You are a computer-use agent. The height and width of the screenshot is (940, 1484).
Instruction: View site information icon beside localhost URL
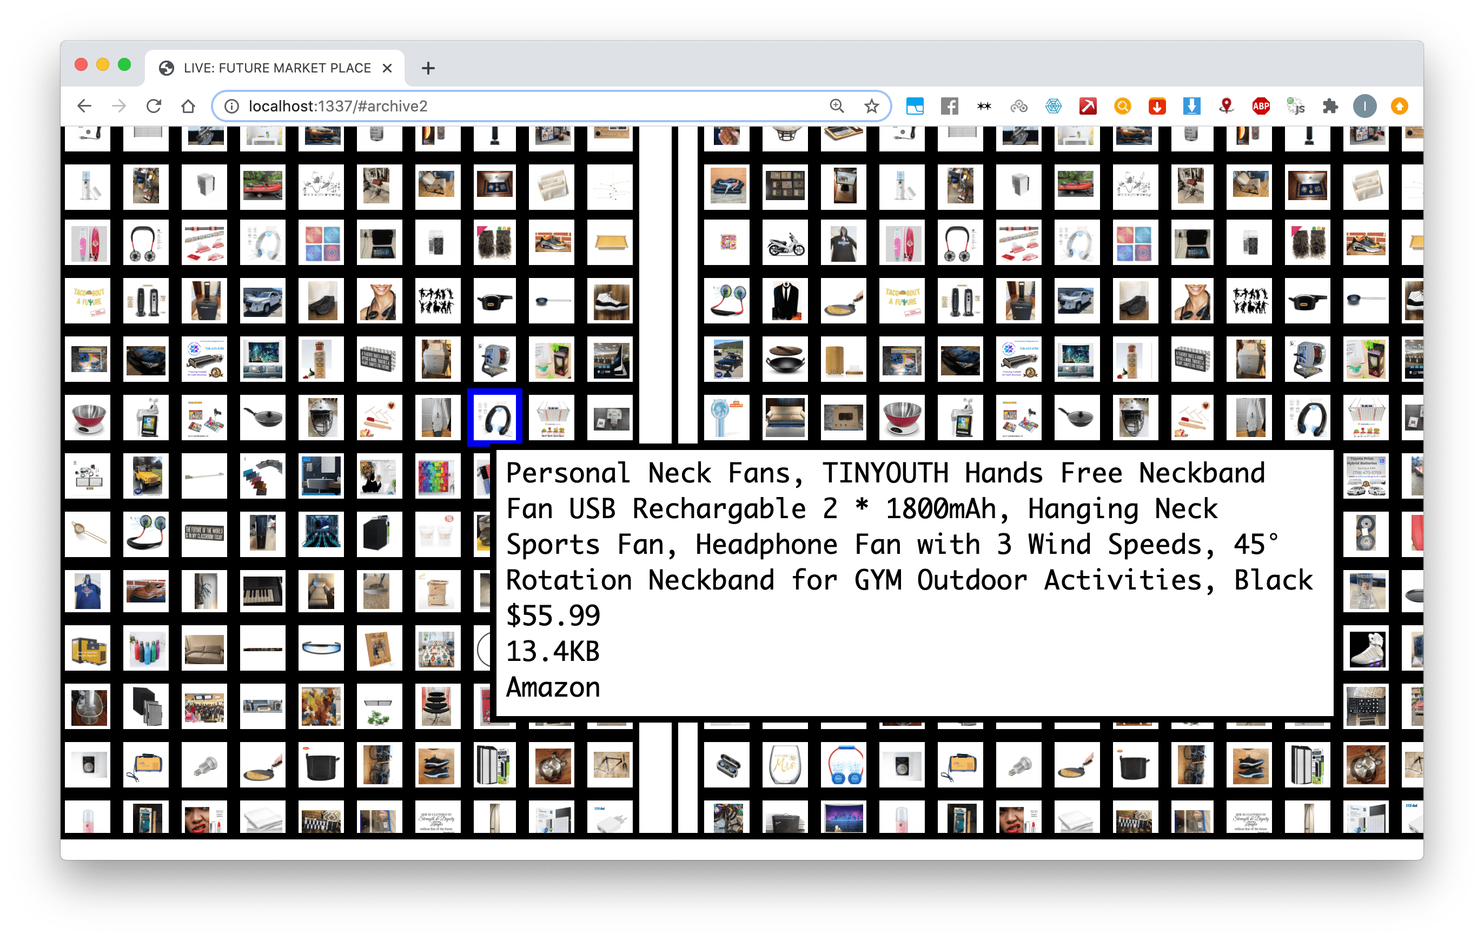[231, 106]
